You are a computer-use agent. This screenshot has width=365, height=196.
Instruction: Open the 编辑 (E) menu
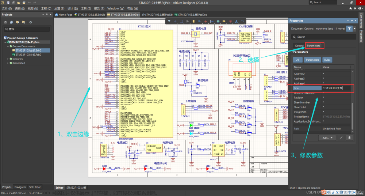(20, 8)
